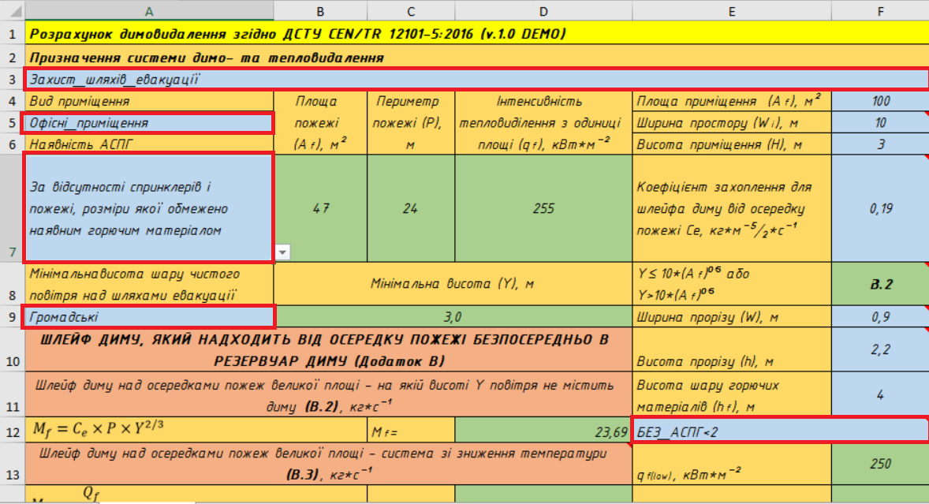Image resolution: width=929 pixels, height=504 pixels.
Task: Select the column F header
Action: (880, 10)
